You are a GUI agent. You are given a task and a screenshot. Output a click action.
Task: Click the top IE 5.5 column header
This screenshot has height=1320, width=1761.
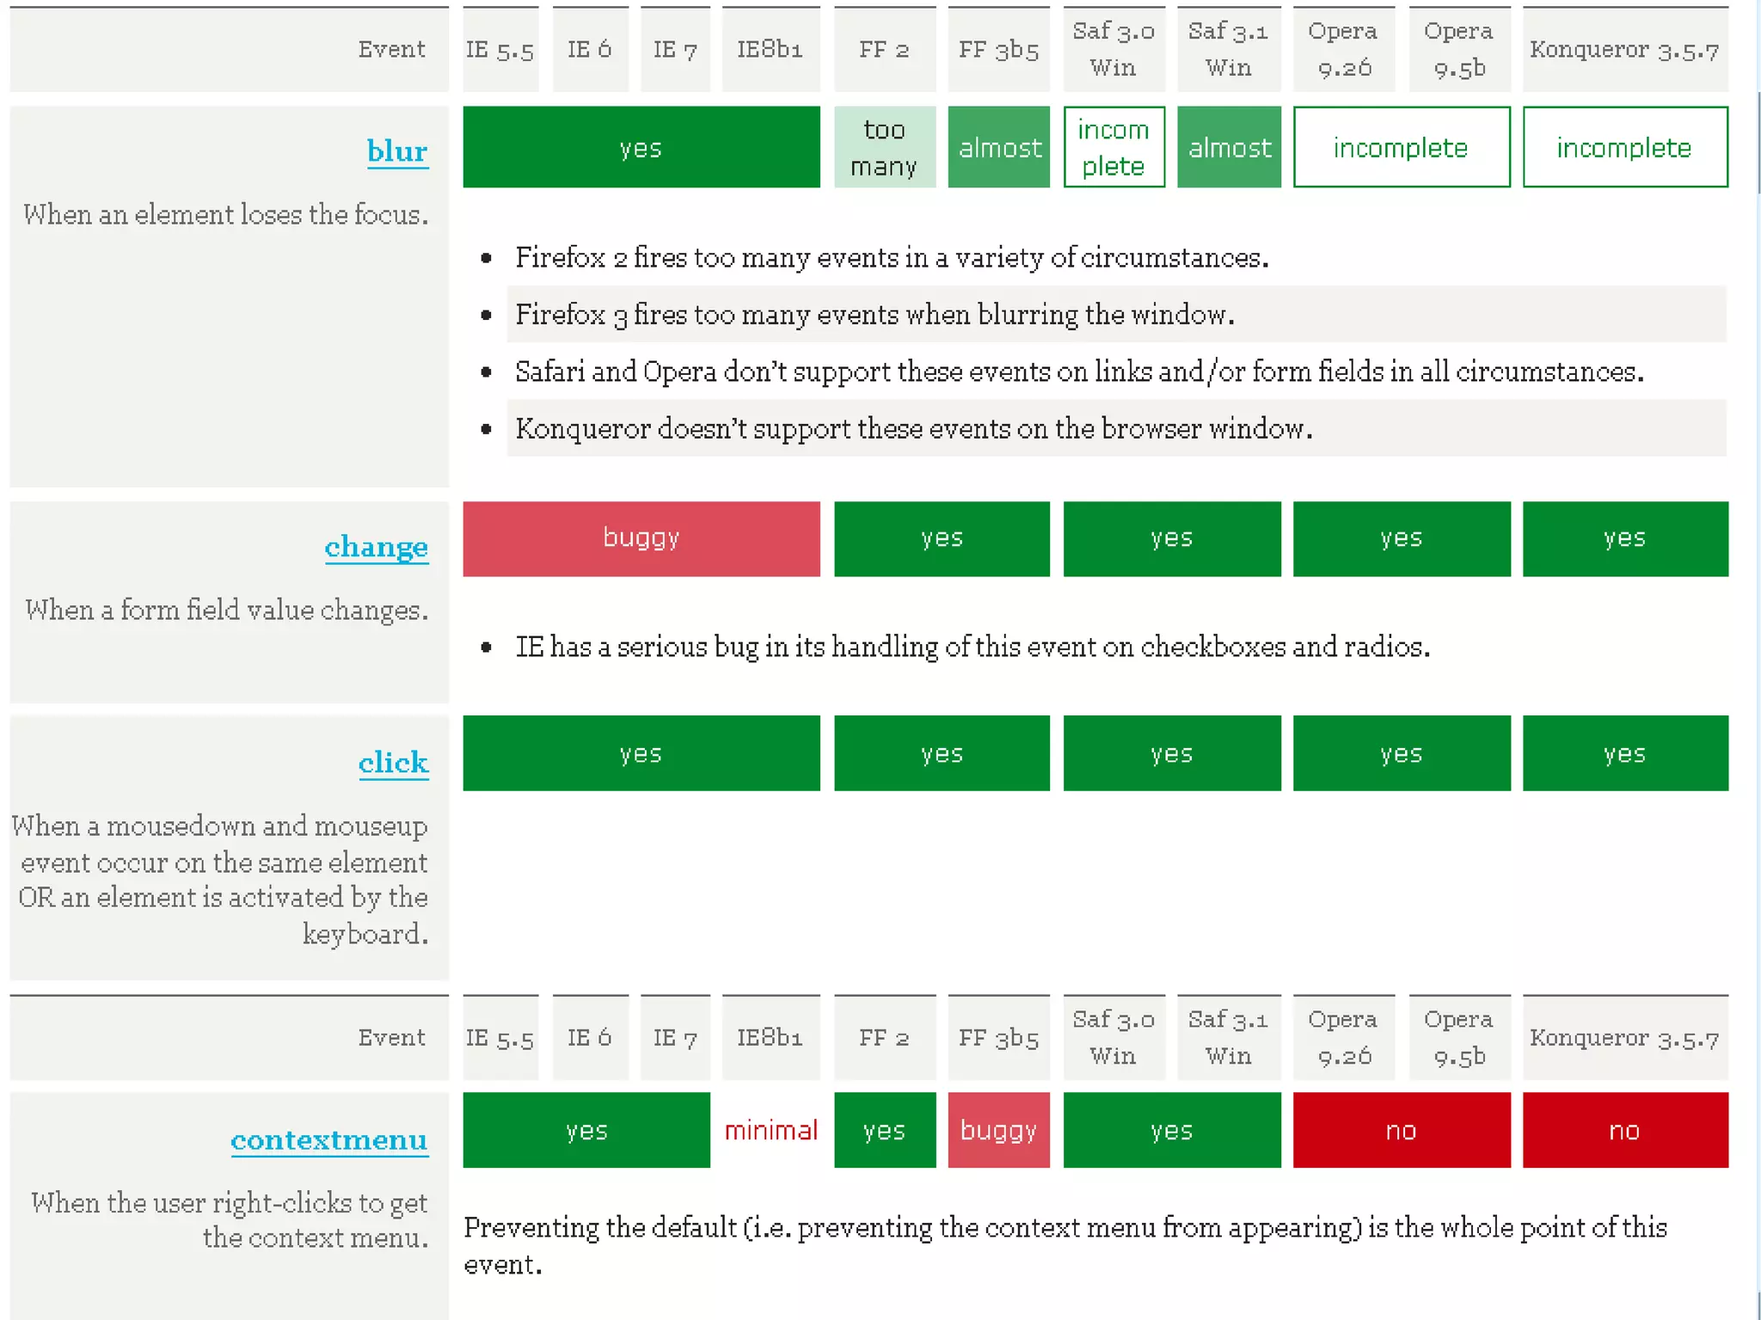tap(500, 50)
